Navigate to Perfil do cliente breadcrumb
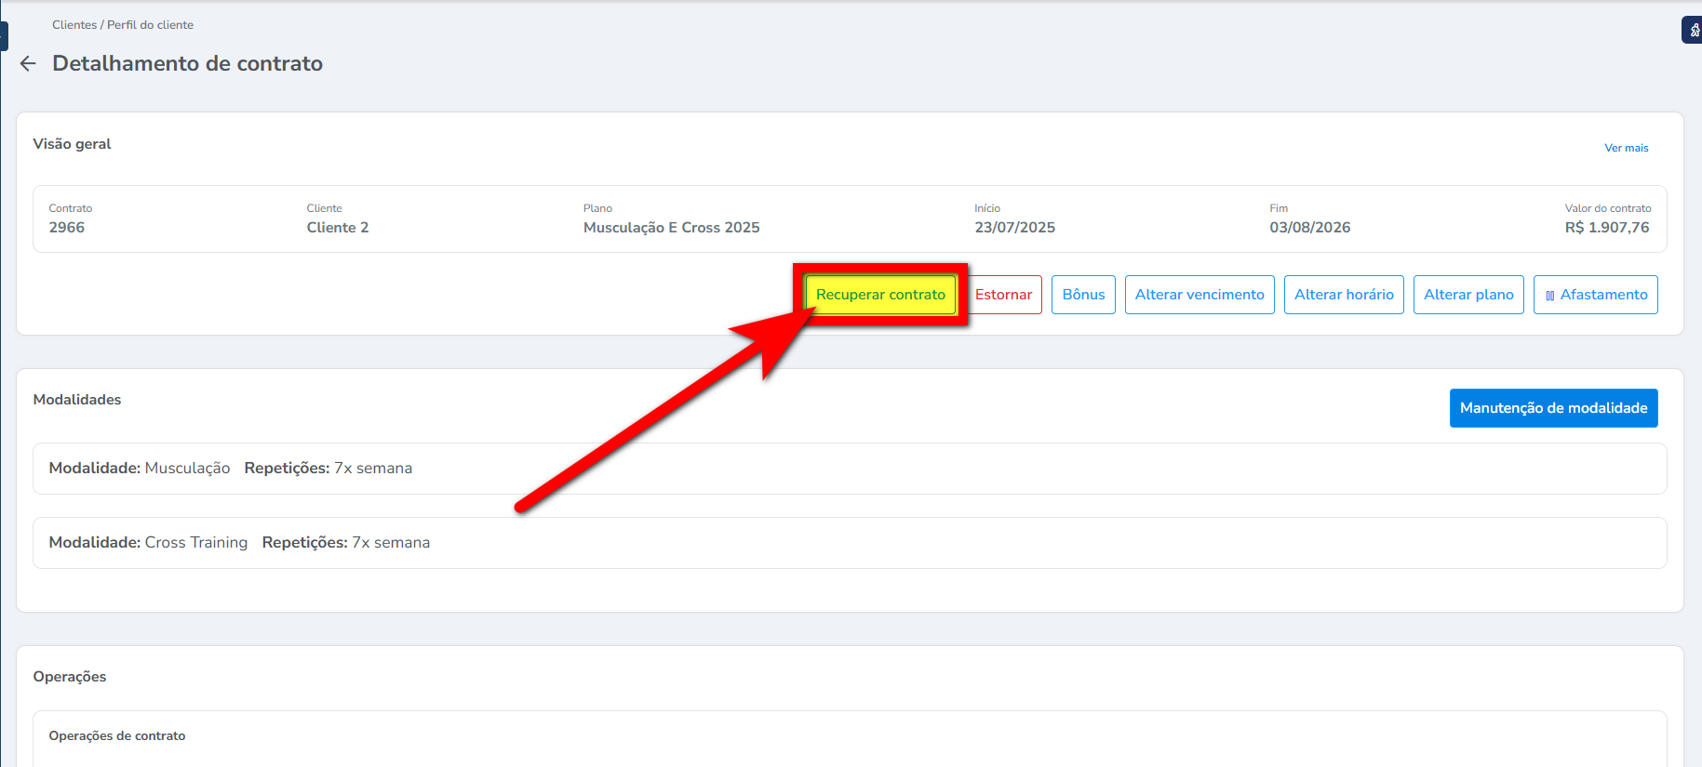Screen dimensions: 1702x767 (x=150, y=25)
